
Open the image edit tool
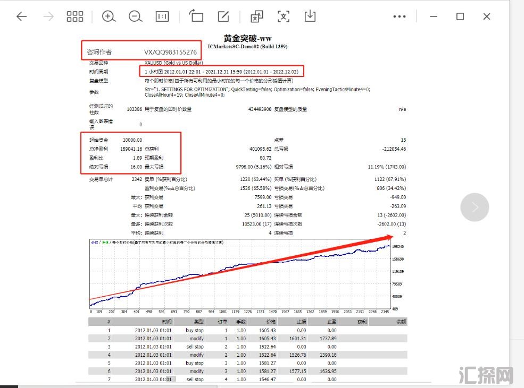click(x=223, y=16)
